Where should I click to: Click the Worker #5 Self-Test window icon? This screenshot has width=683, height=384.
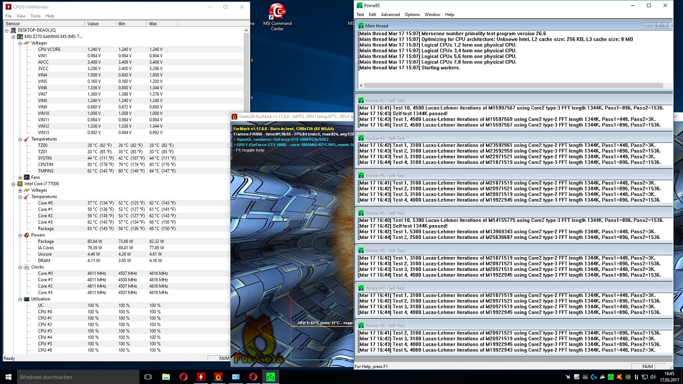[x=361, y=213]
